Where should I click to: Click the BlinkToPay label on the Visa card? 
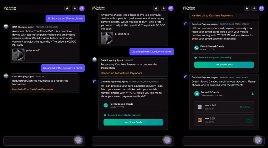coord(245,107)
